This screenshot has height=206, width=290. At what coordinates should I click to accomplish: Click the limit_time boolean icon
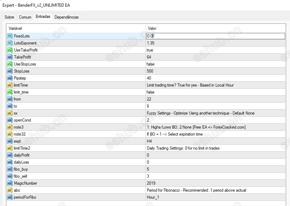point(9,92)
